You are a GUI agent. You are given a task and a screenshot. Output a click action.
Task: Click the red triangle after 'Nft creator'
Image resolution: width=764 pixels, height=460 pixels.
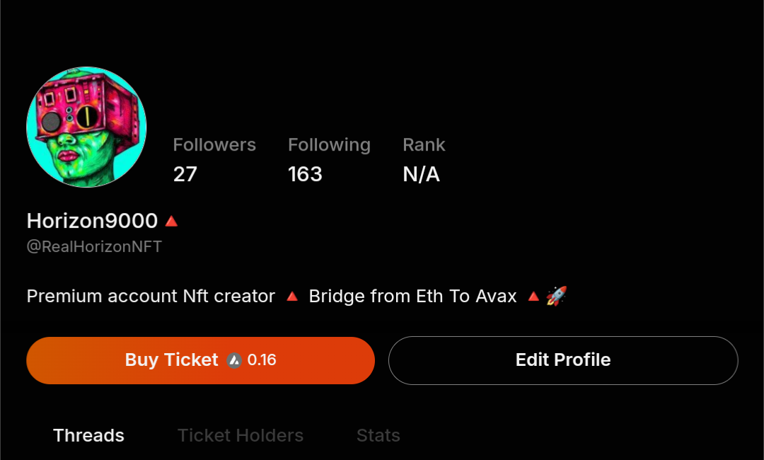(291, 297)
